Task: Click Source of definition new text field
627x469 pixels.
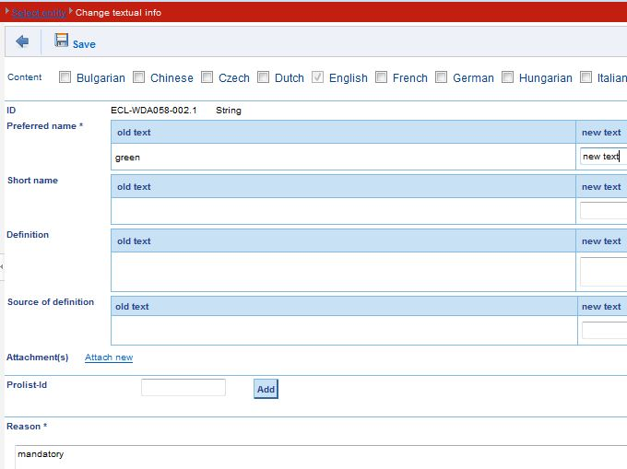Action: pyautogui.click(x=604, y=330)
